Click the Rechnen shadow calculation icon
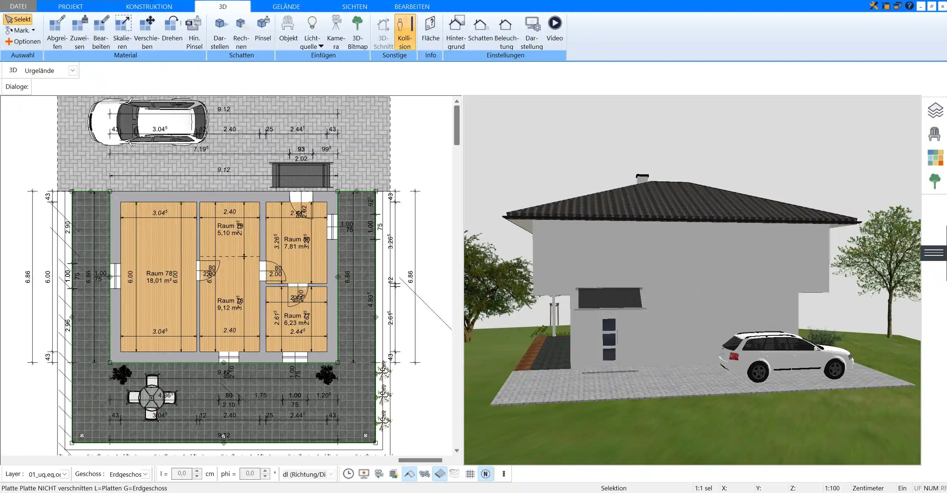Screen dimensions: 947x493 tap(241, 32)
